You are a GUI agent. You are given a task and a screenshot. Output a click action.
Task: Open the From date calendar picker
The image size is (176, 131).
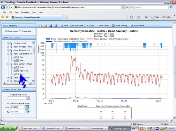pos(27,107)
